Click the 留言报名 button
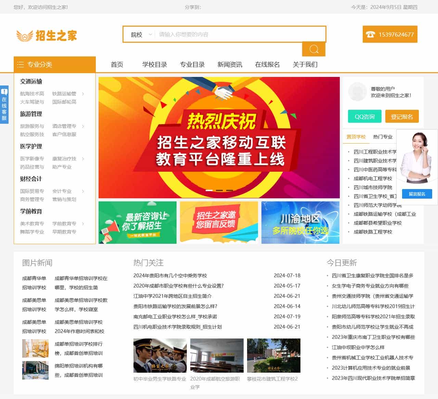The height and width of the screenshot is (399, 438). tap(417, 194)
